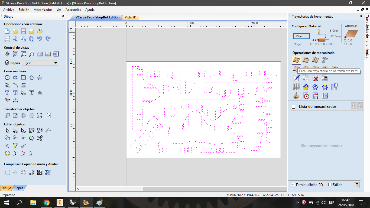Click the move toolpath down arrow button
Image resolution: width=370 pixels, height=208 pixels.
[360, 106]
